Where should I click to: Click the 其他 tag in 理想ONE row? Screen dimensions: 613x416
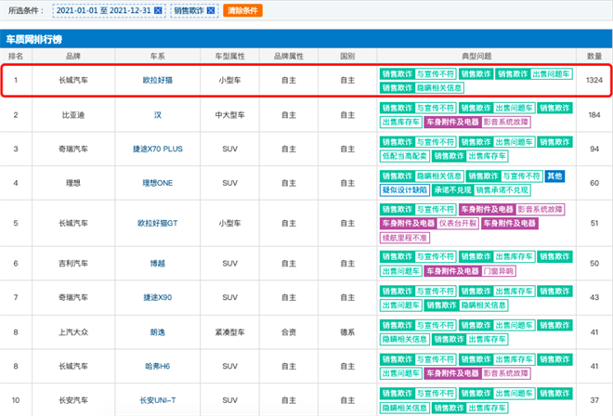click(x=554, y=175)
